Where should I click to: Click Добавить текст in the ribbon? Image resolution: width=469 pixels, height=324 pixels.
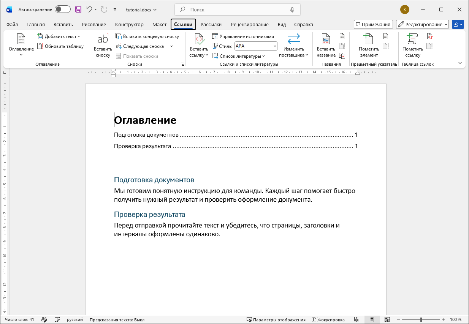point(59,36)
